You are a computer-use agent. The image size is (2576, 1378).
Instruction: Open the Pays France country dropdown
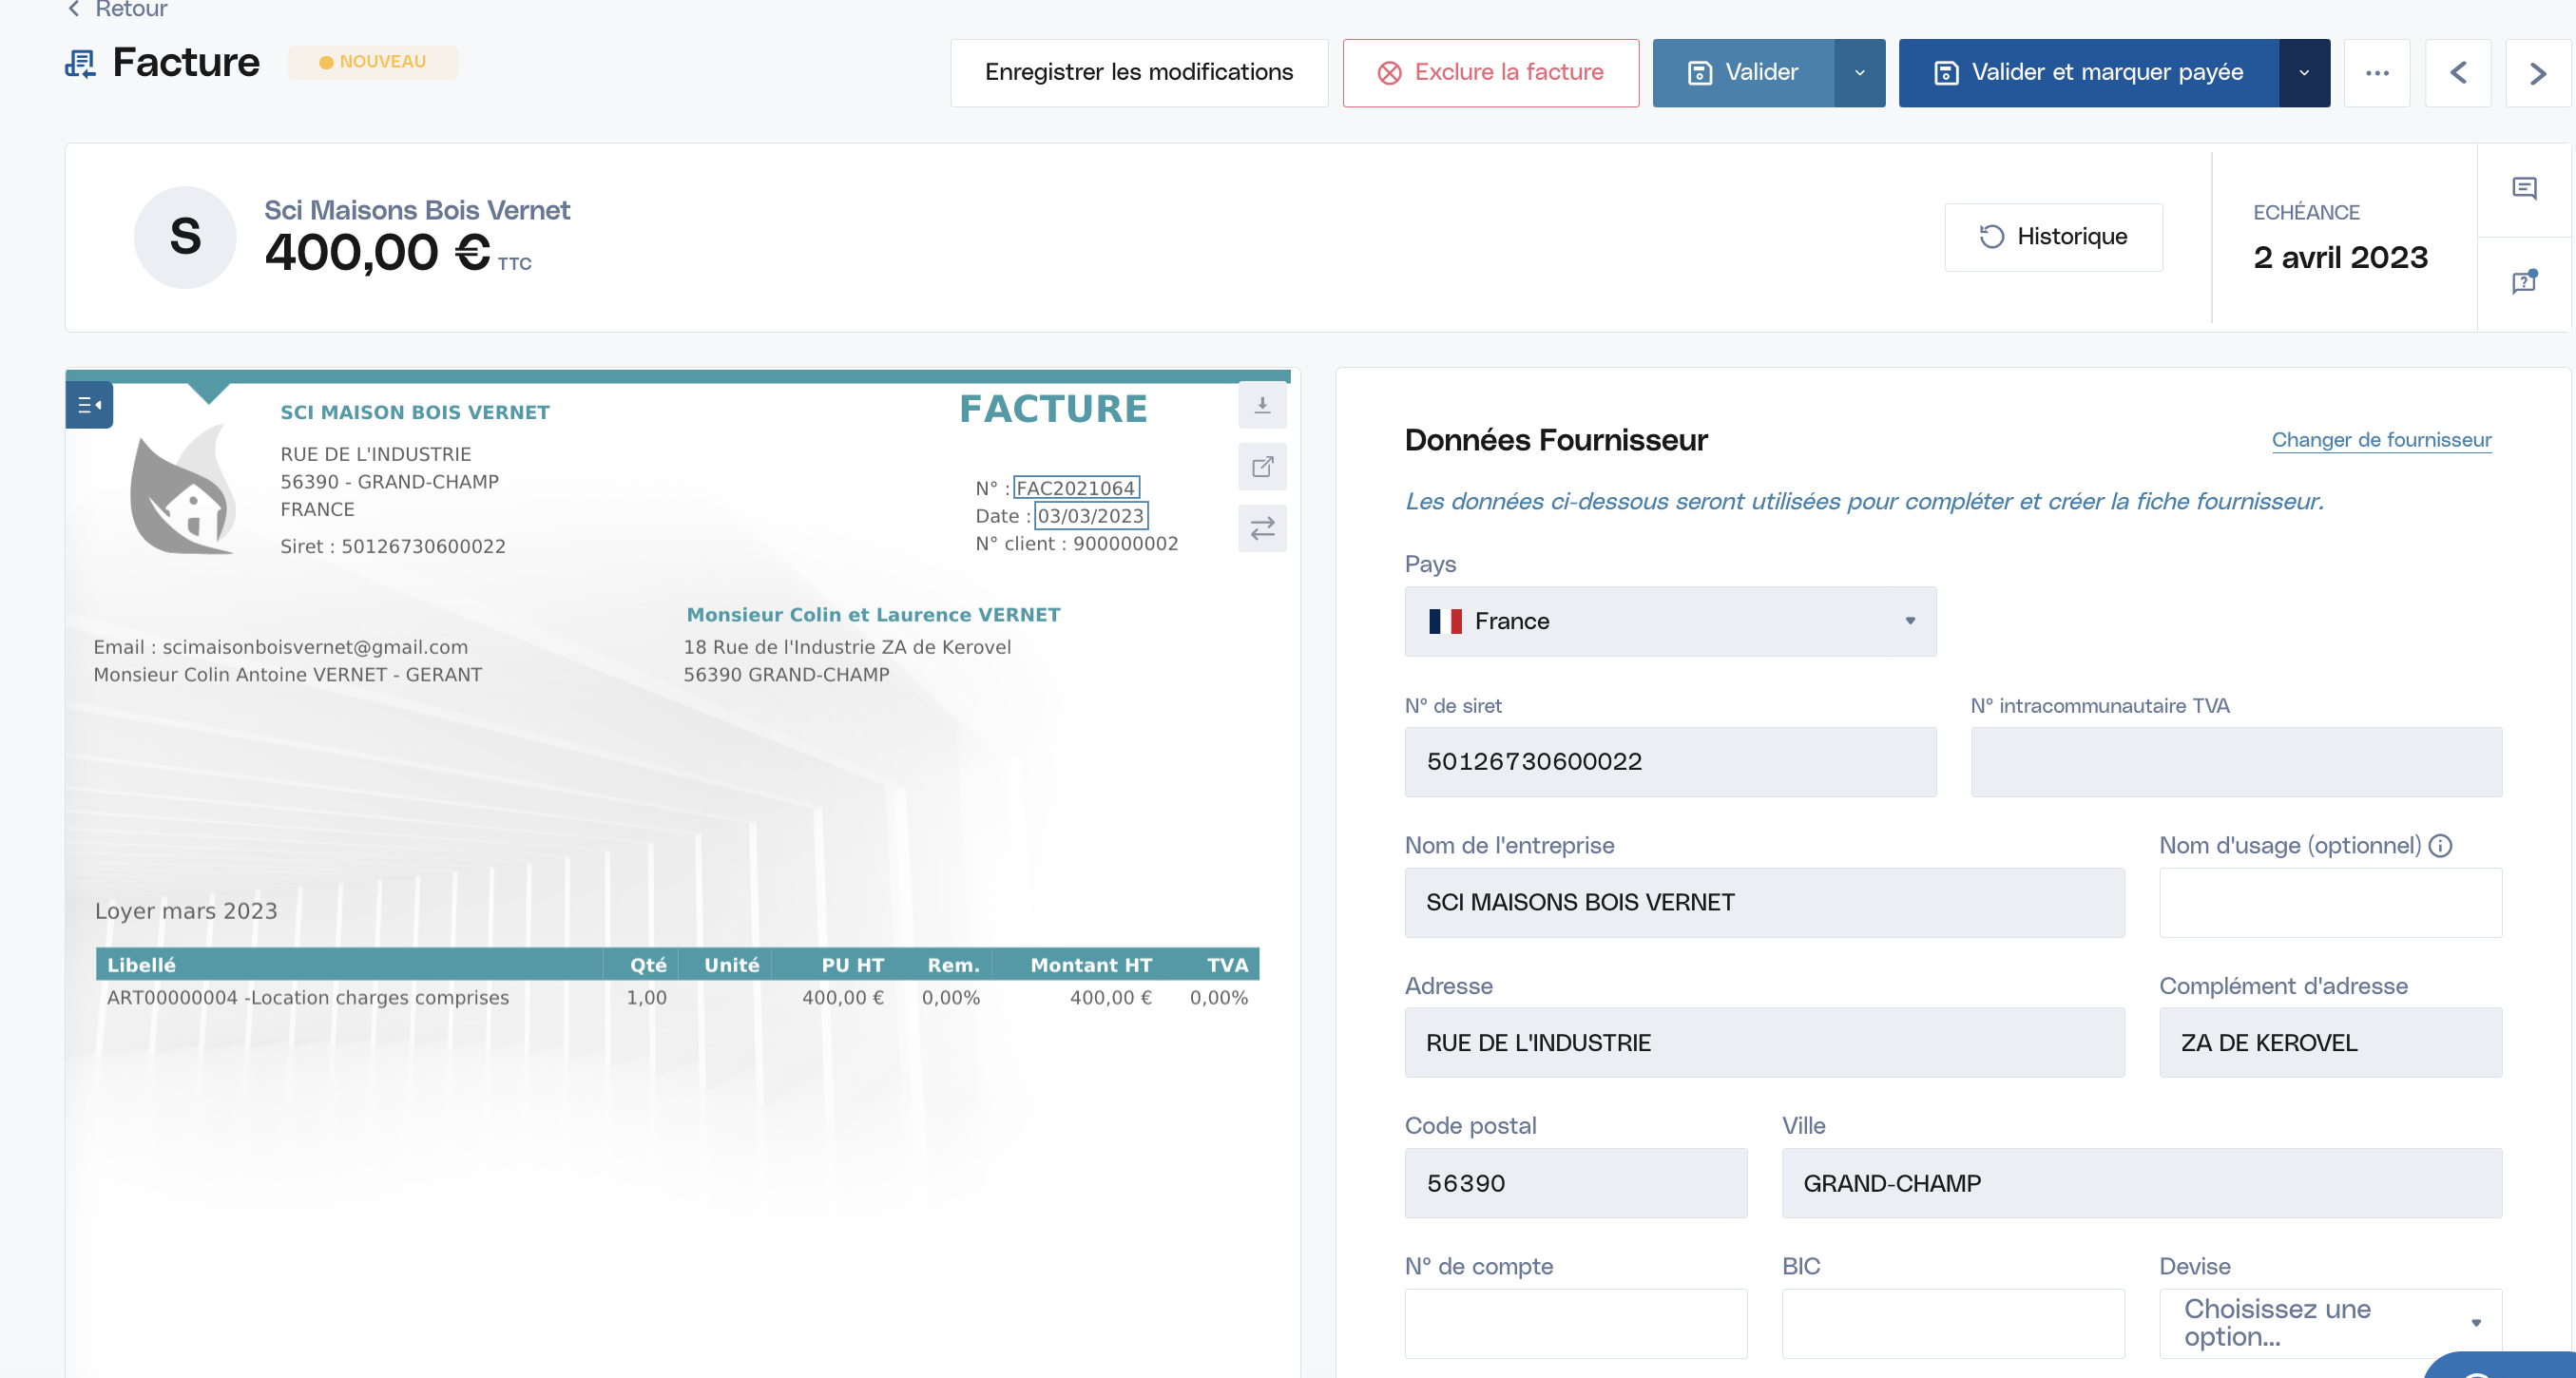(x=1670, y=621)
